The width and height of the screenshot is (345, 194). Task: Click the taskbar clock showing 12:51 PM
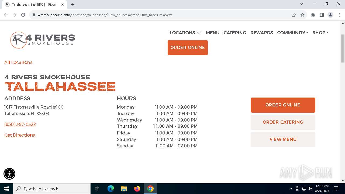[322, 189]
